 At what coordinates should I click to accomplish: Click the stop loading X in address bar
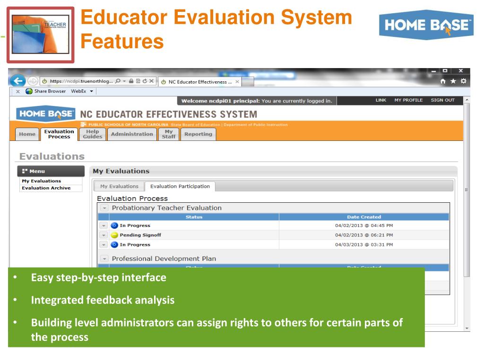pos(151,81)
